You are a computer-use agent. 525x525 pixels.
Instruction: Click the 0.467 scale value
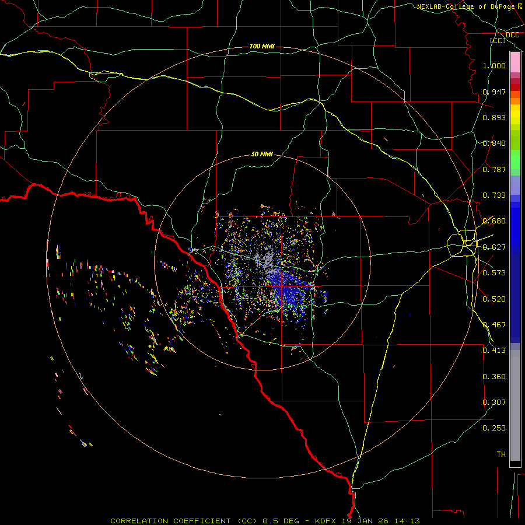pyautogui.click(x=494, y=325)
